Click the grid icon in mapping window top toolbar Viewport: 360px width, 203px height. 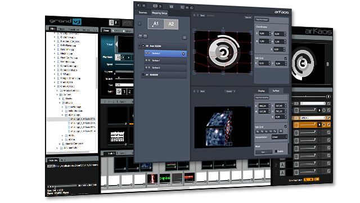tap(171, 7)
